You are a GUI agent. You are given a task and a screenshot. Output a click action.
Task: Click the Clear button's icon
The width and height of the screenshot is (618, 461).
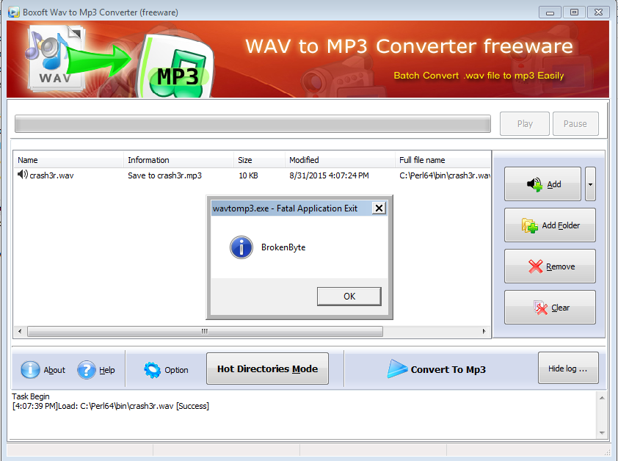point(540,307)
